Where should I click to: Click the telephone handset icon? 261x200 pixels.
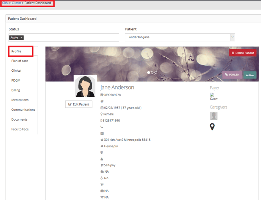[x=102, y=127]
